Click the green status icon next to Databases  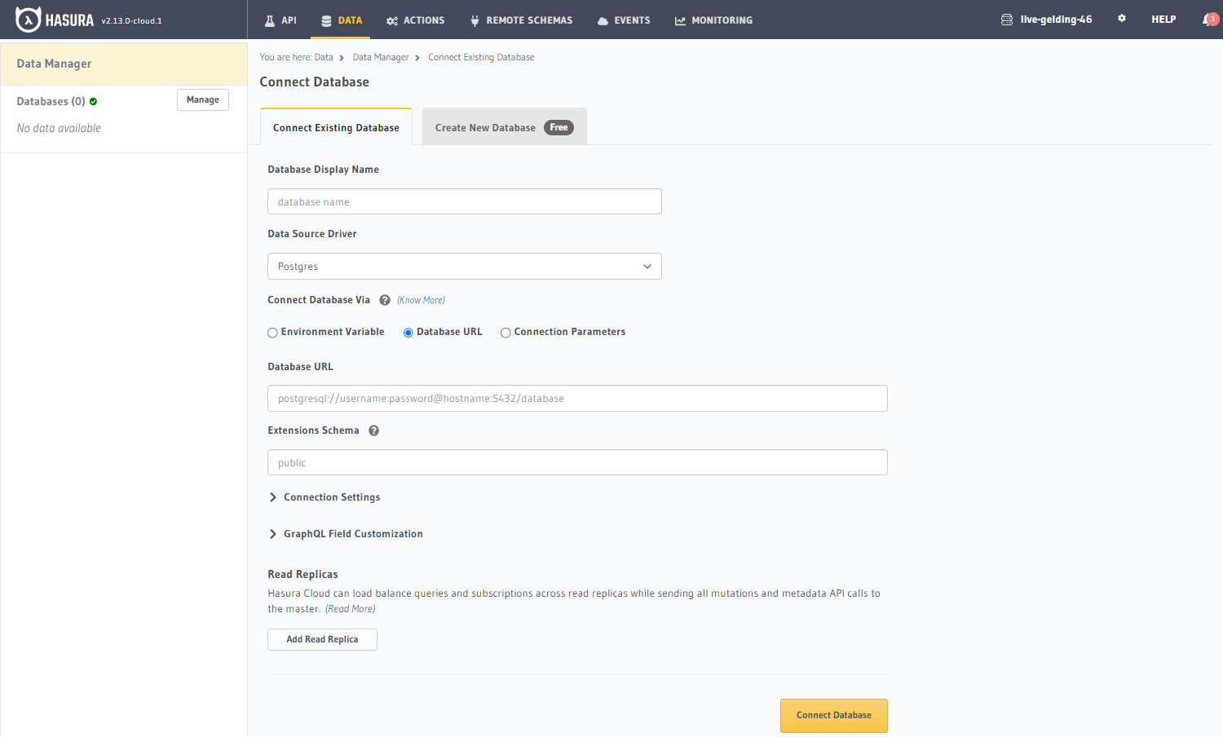click(x=94, y=102)
